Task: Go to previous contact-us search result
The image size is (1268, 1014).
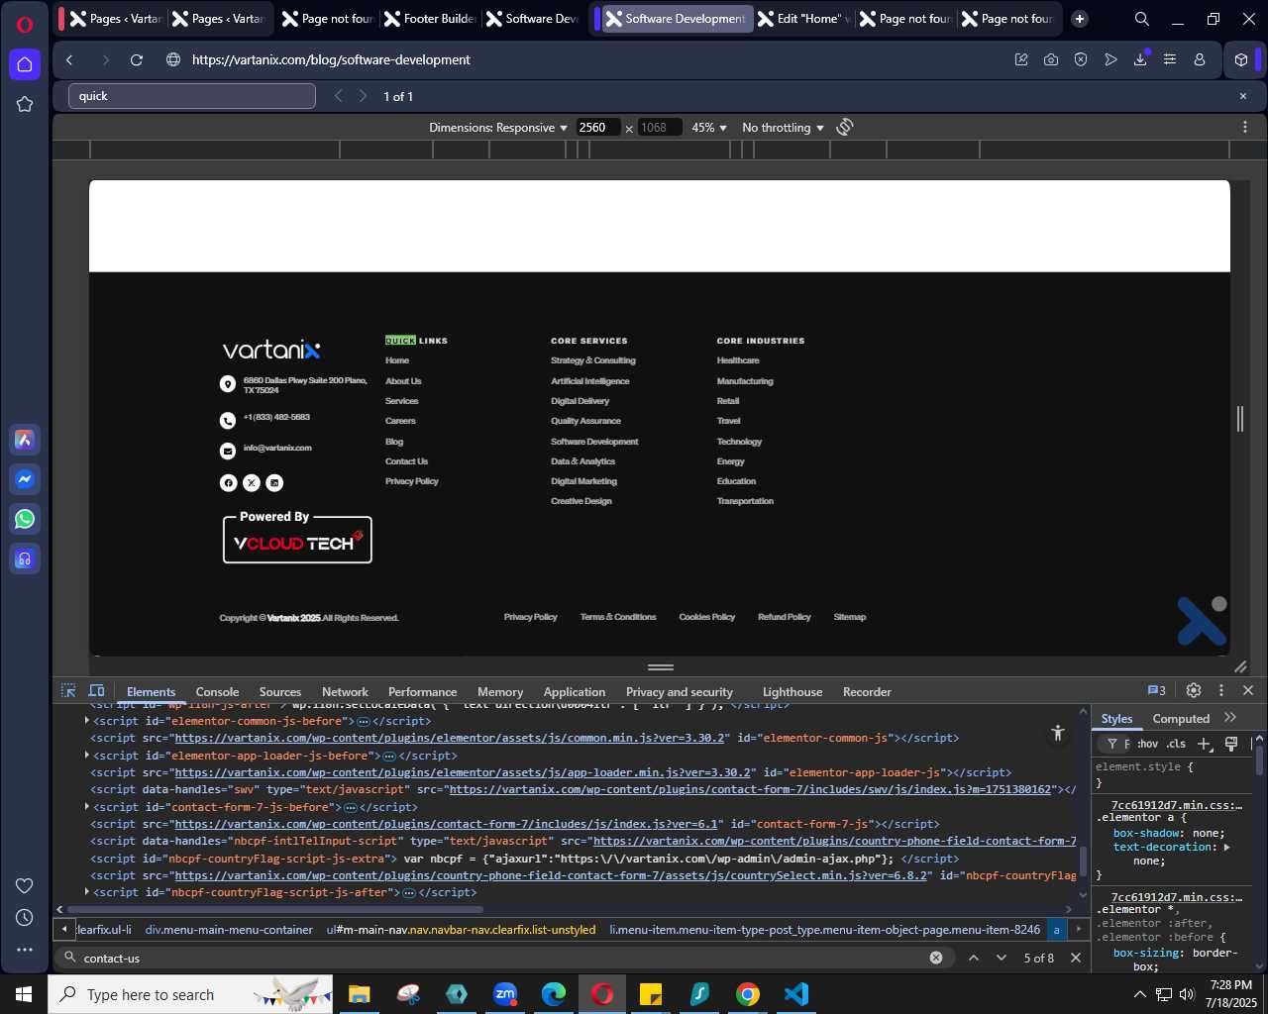Action: coord(974,958)
